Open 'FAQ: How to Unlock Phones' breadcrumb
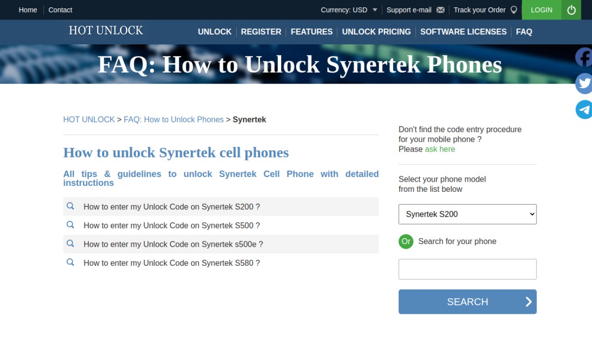 173,119
